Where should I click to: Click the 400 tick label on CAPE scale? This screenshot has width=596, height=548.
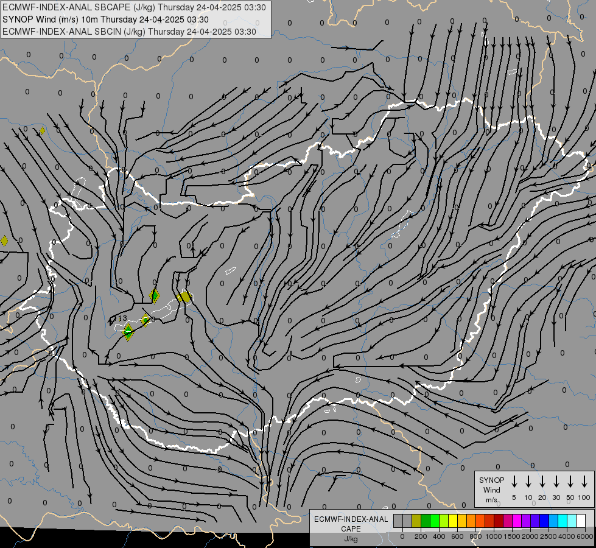click(x=439, y=536)
